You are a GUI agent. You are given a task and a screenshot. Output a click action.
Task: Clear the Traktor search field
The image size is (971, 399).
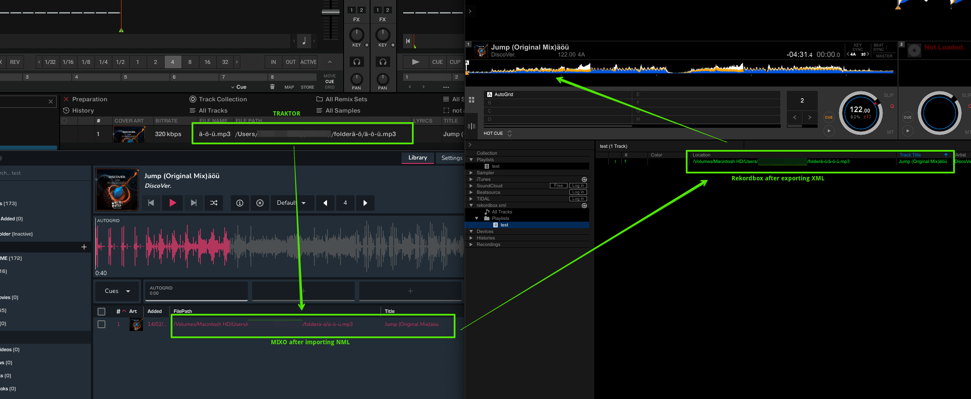(x=51, y=101)
